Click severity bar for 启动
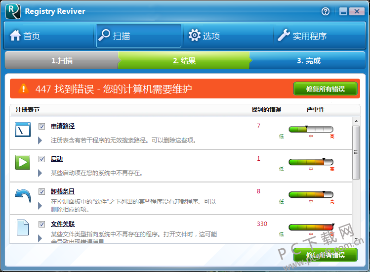 pyautogui.click(x=311, y=162)
